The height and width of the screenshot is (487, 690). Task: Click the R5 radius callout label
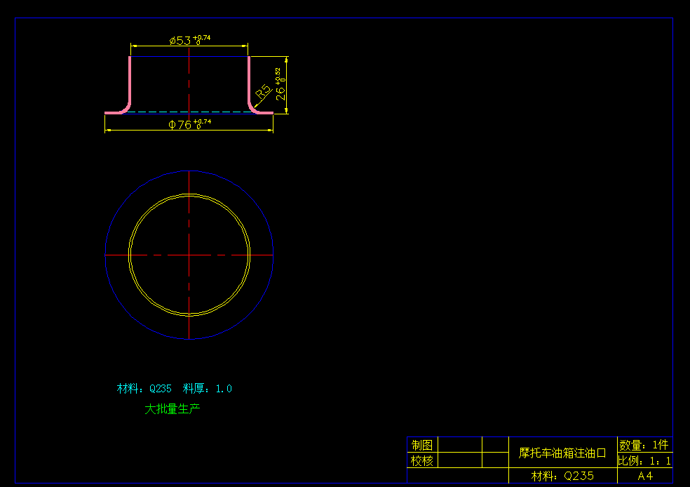(x=263, y=89)
